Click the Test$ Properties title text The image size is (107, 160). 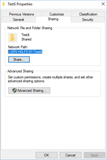pyautogui.click(x=20, y=4)
